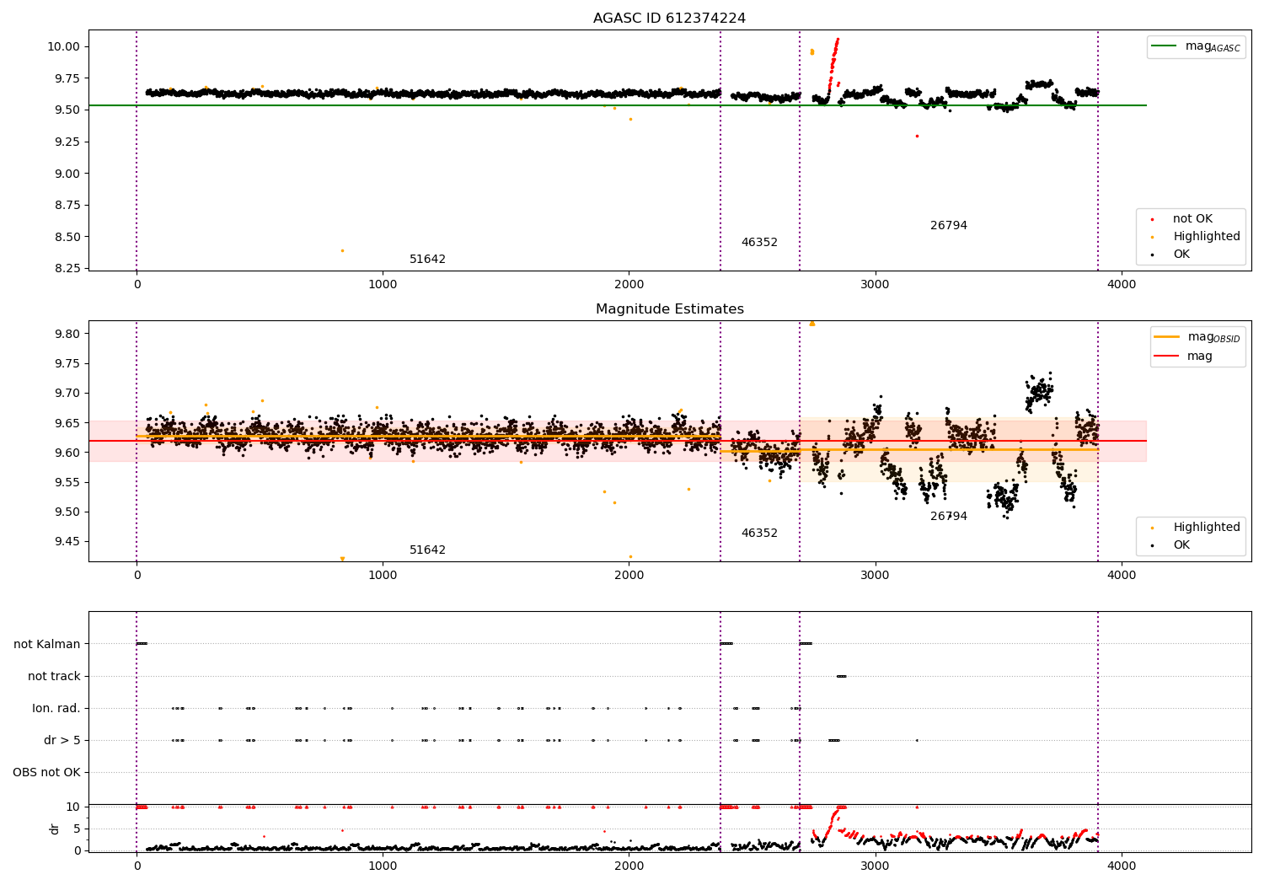Click the red 'not OK' rising data streak in top plot
This screenshot has height=885, width=1264.
pyautogui.click(x=833, y=63)
